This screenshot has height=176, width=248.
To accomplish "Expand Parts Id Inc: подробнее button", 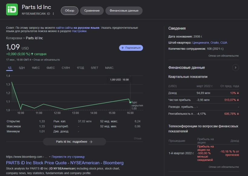I will pos(74,142).
